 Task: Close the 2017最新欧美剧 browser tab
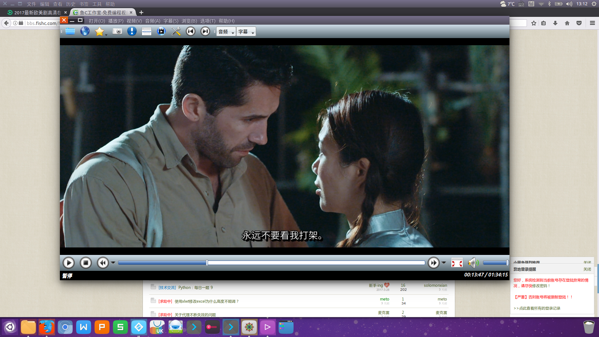[66, 12]
